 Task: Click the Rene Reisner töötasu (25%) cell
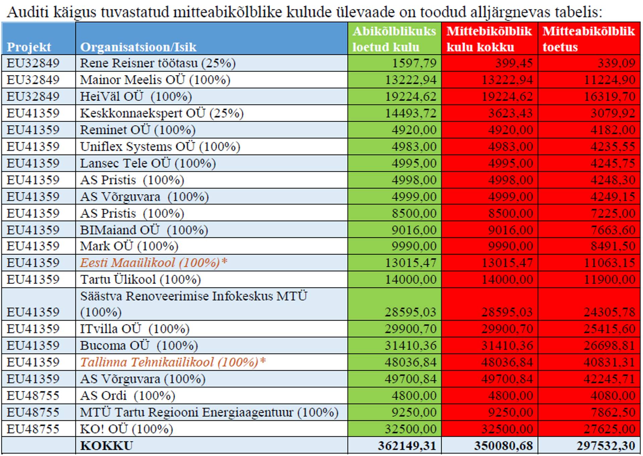(158, 63)
